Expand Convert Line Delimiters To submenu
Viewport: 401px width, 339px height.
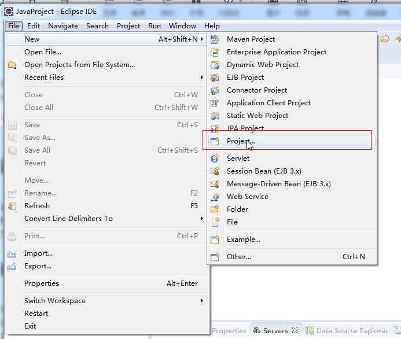click(x=202, y=218)
